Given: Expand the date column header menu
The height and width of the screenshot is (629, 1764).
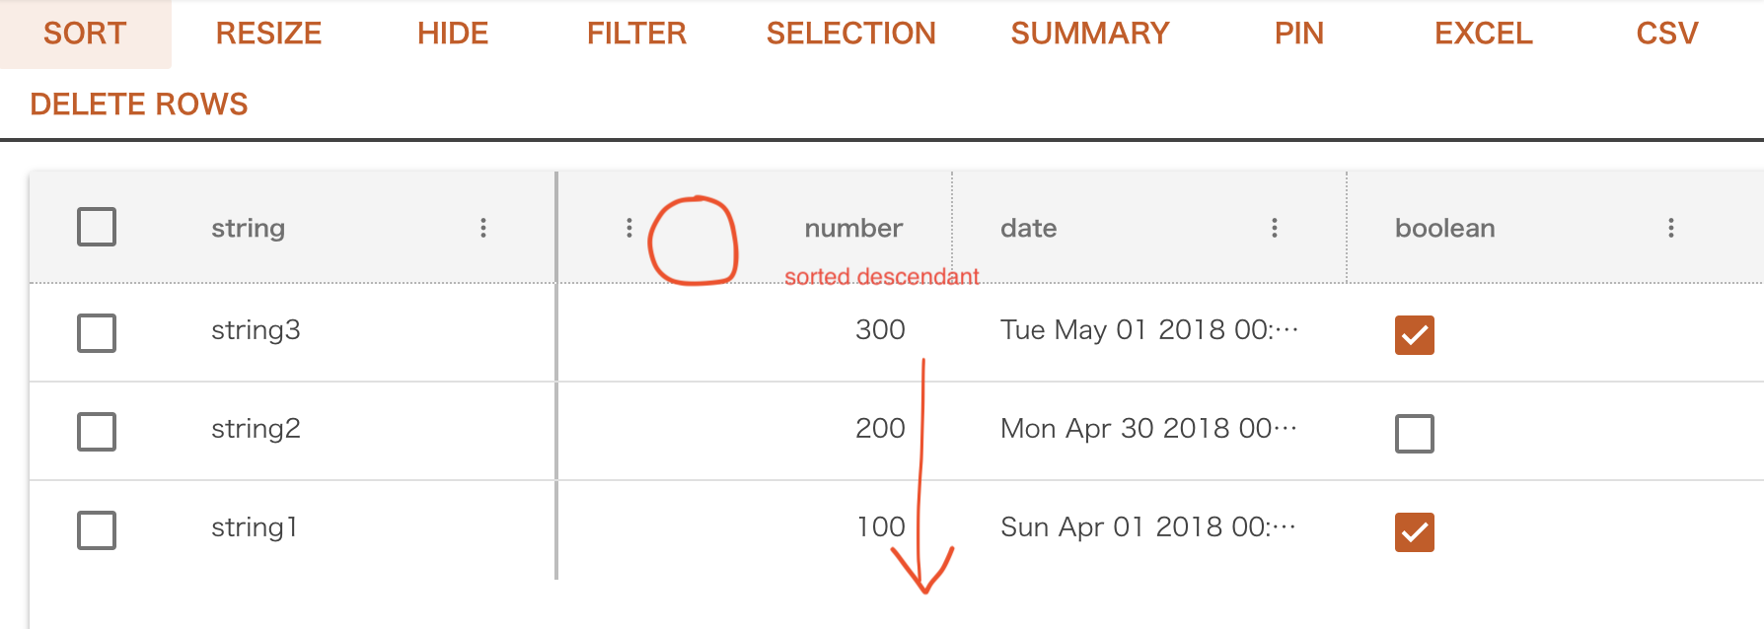Looking at the screenshot, I should [1275, 228].
